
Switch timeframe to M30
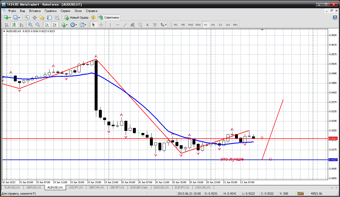(x=198, y=25)
